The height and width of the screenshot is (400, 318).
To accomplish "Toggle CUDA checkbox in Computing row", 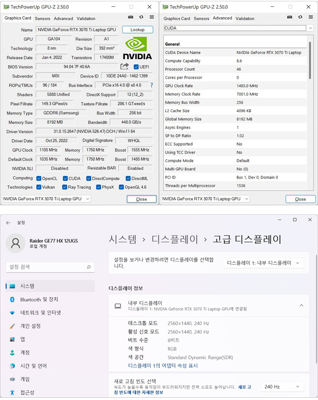I will (x=65, y=178).
